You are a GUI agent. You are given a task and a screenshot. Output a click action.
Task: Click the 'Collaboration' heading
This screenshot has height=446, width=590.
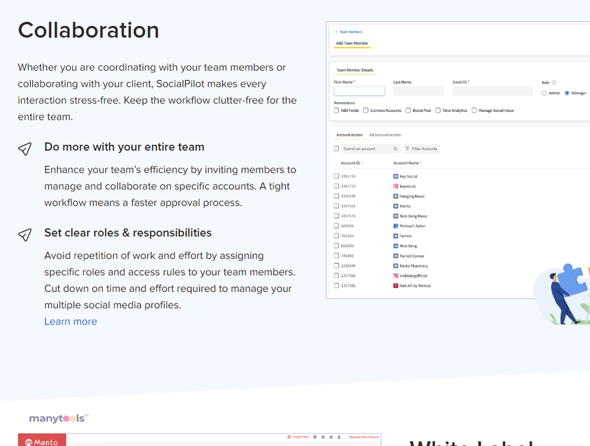88,30
